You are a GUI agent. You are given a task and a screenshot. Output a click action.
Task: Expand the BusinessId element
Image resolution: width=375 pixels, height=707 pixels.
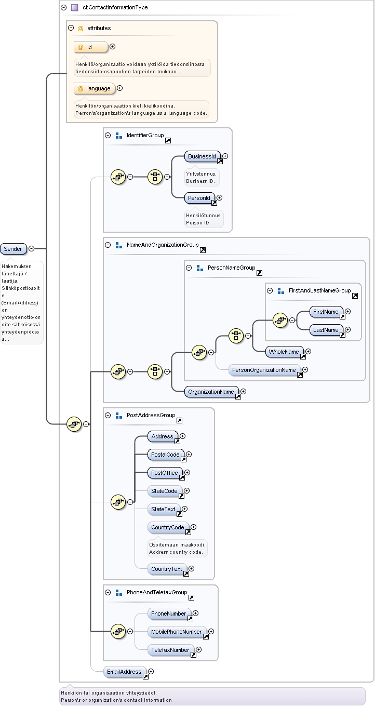click(x=225, y=156)
